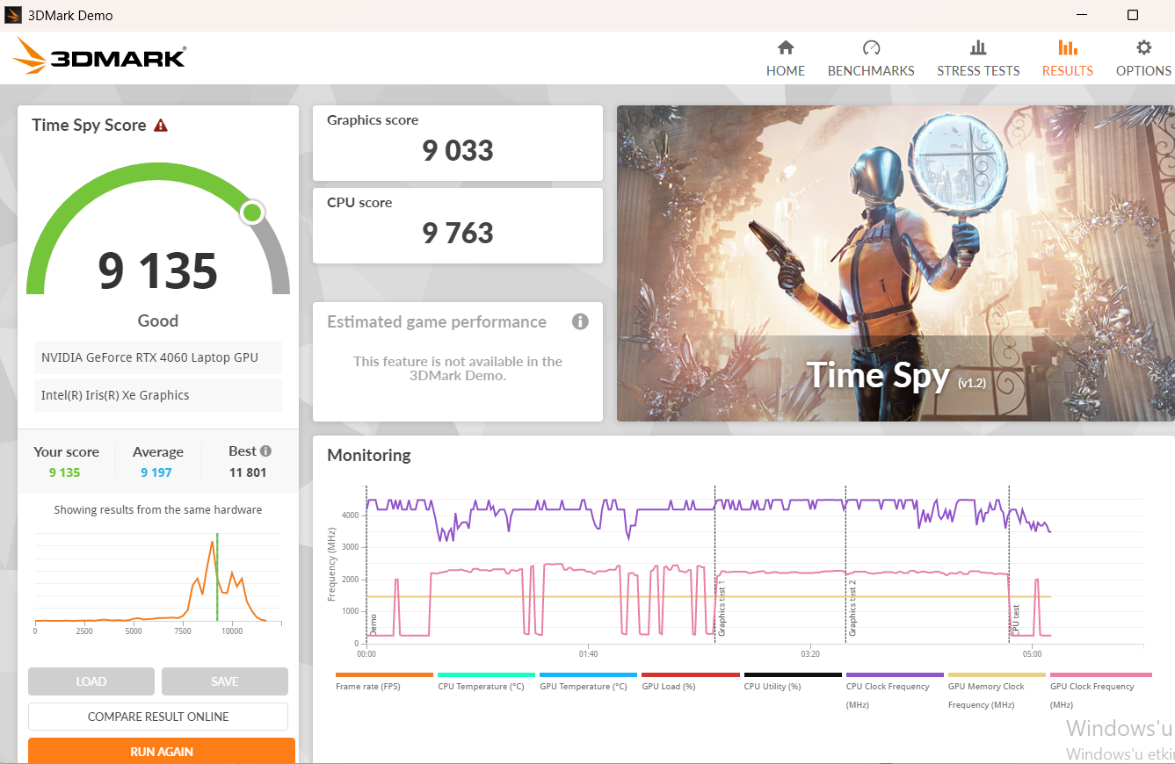1175x764 pixels.
Task: Click the Graphics score value 9 033
Action: coord(458,151)
